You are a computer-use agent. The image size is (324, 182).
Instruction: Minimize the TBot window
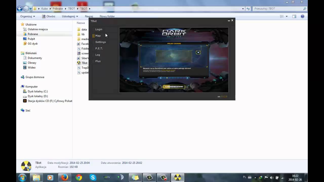click(229, 20)
